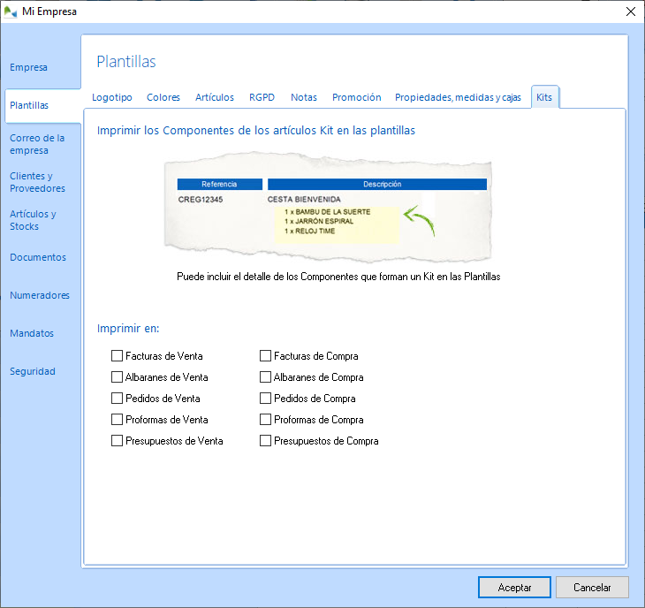Go to the RGPD tab
The height and width of the screenshot is (608, 645).
[x=262, y=97]
